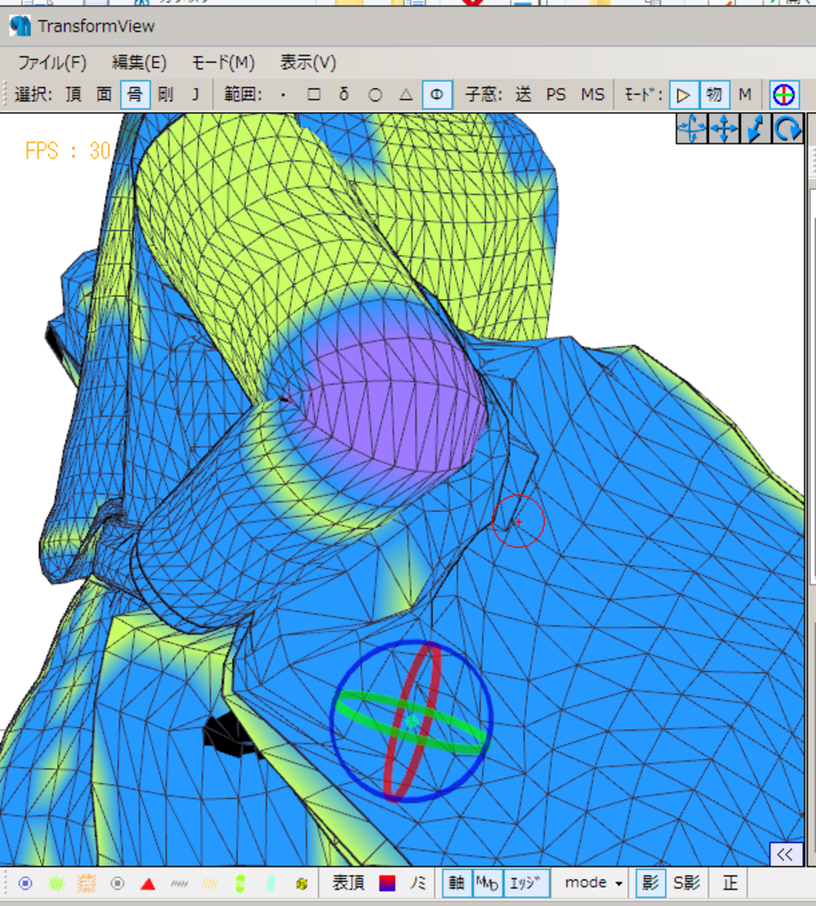Open the mode dropdown
Image resolution: width=816 pixels, height=906 pixels.
[x=593, y=883]
